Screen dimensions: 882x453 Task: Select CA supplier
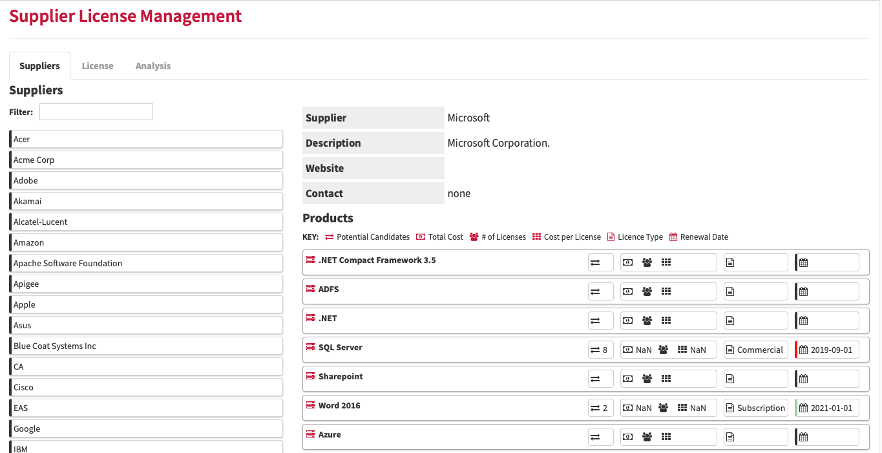(x=146, y=366)
